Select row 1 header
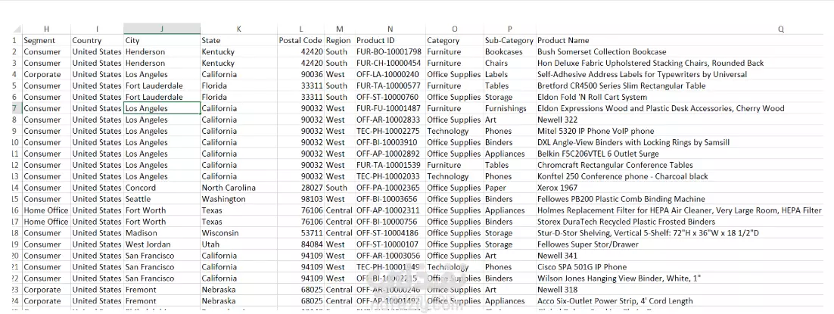 tap(15, 40)
